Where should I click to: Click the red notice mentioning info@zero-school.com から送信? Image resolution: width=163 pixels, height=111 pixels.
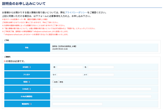click(35, 31)
